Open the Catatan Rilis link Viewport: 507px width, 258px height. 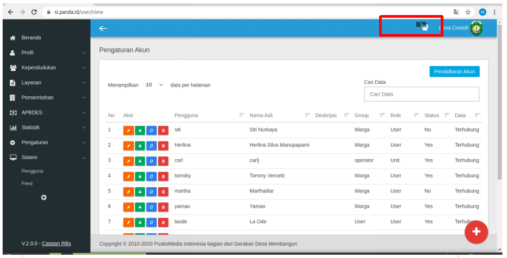point(56,244)
